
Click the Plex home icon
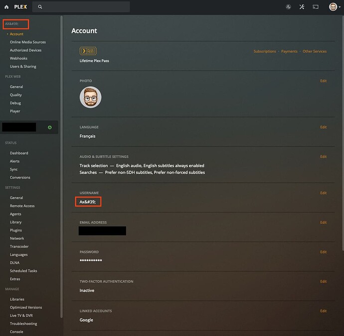pyautogui.click(x=7, y=7)
